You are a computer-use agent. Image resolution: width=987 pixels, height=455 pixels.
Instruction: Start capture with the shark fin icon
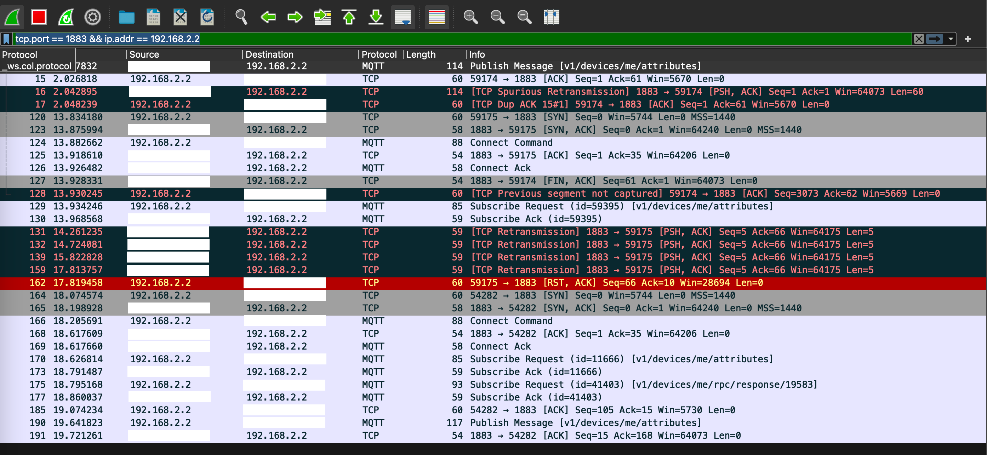tap(13, 17)
